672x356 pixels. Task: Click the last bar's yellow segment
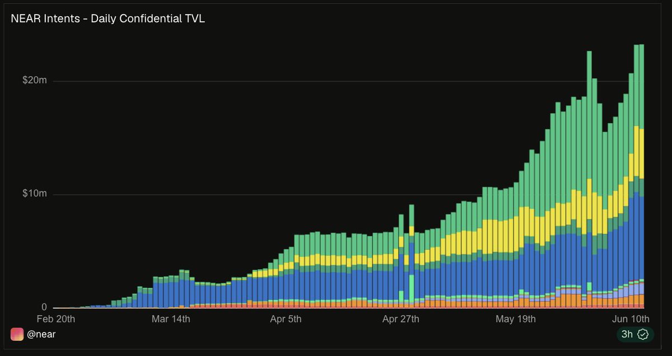pyautogui.click(x=641, y=154)
